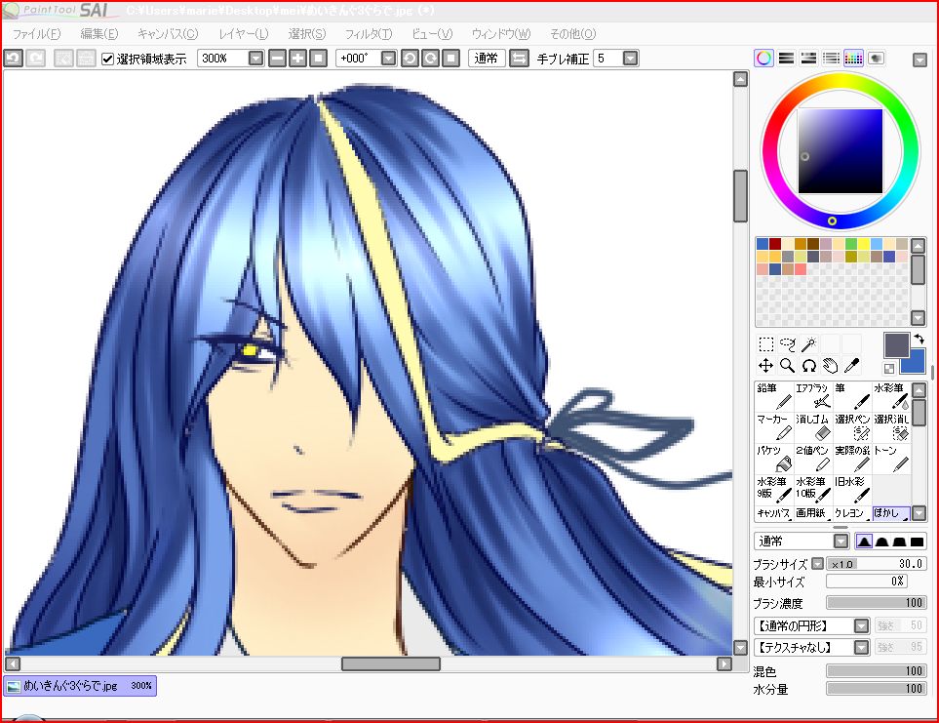The height and width of the screenshot is (723, 939).
Task: Choose the 選択ペン selection pen tool
Action: click(852, 427)
